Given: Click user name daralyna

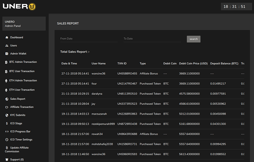Looking at the screenshot, I should pyautogui.click(x=97, y=94).
